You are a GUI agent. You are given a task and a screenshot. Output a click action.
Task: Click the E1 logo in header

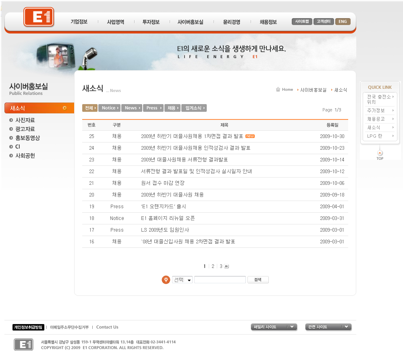point(39,17)
